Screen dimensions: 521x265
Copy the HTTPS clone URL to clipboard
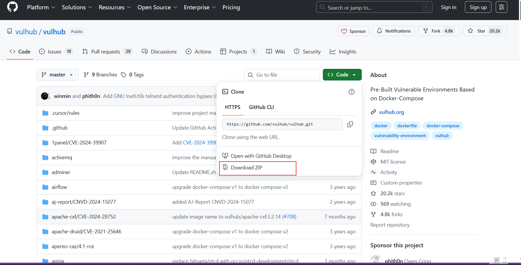(350, 124)
